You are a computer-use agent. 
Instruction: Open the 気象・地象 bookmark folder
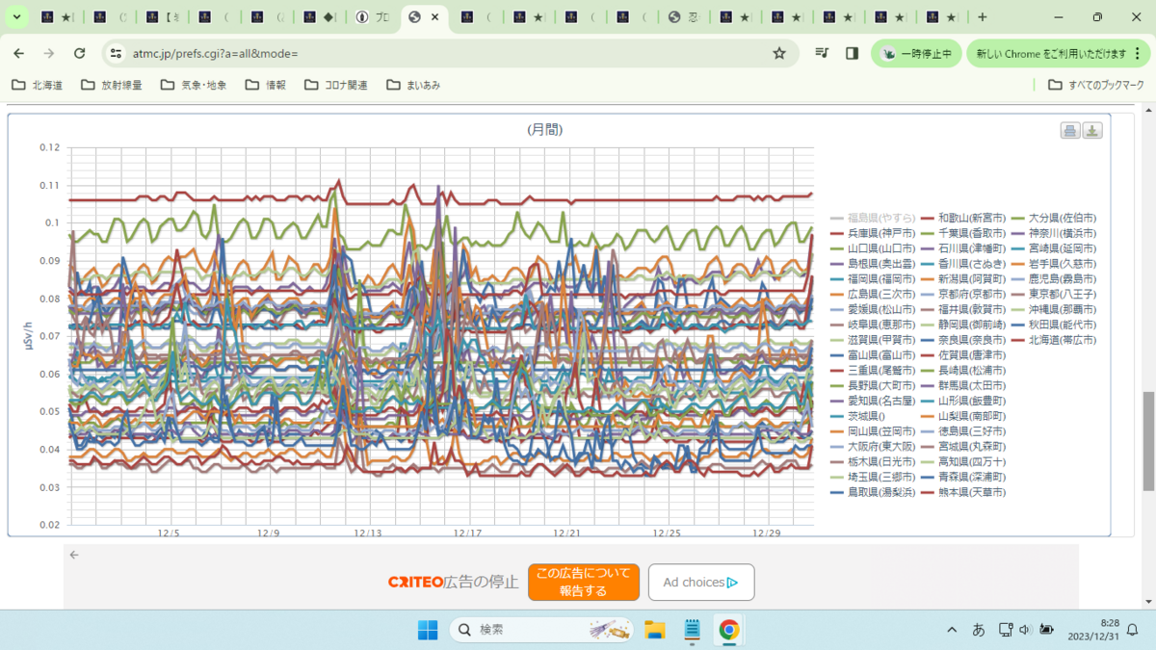[x=194, y=85]
